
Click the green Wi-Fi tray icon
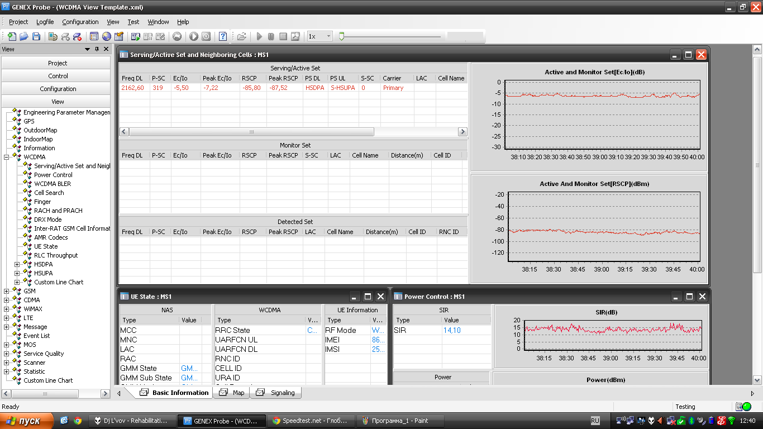[731, 421]
